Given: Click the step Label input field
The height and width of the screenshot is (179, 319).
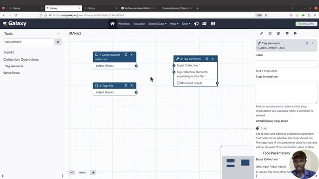Looking at the screenshot, I should pyautogui.click(x=286, y=64).
